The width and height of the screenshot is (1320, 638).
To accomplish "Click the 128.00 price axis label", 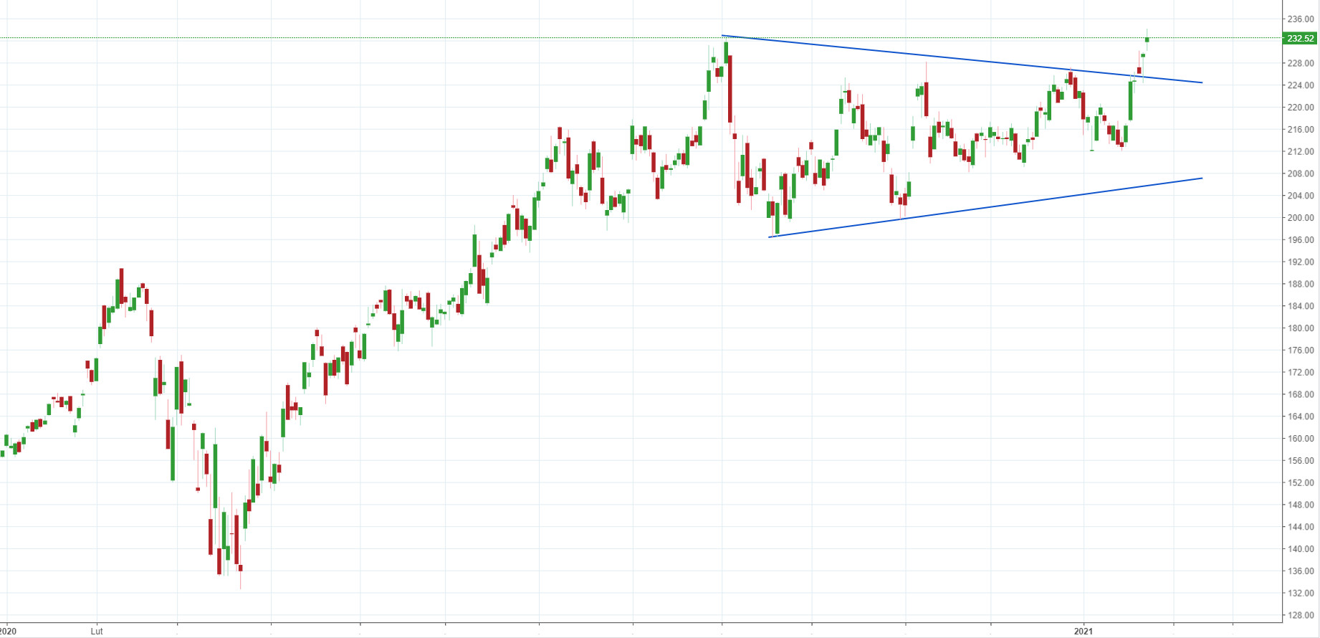I will (1301, 616).
